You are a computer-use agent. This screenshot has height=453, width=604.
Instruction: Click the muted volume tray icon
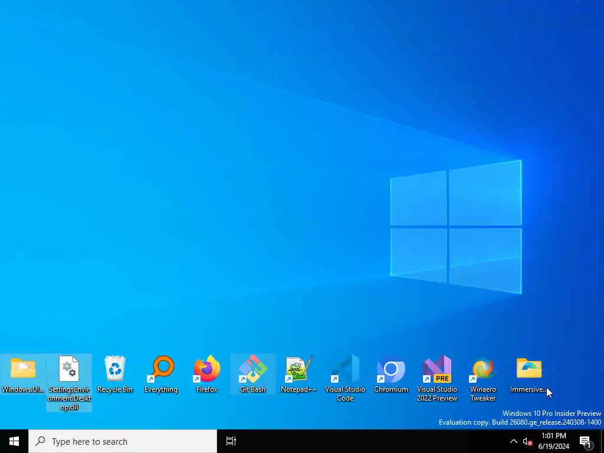point(527,441)
